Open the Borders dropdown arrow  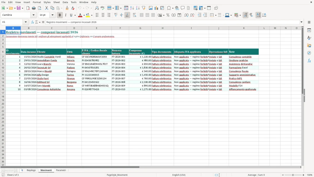point(215,15)
